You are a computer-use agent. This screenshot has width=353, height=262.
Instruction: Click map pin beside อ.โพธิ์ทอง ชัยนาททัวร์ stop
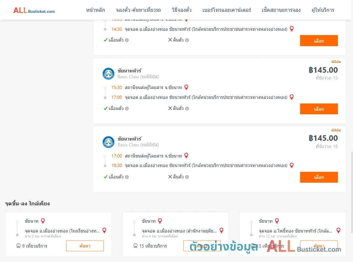tap(338, 231)
